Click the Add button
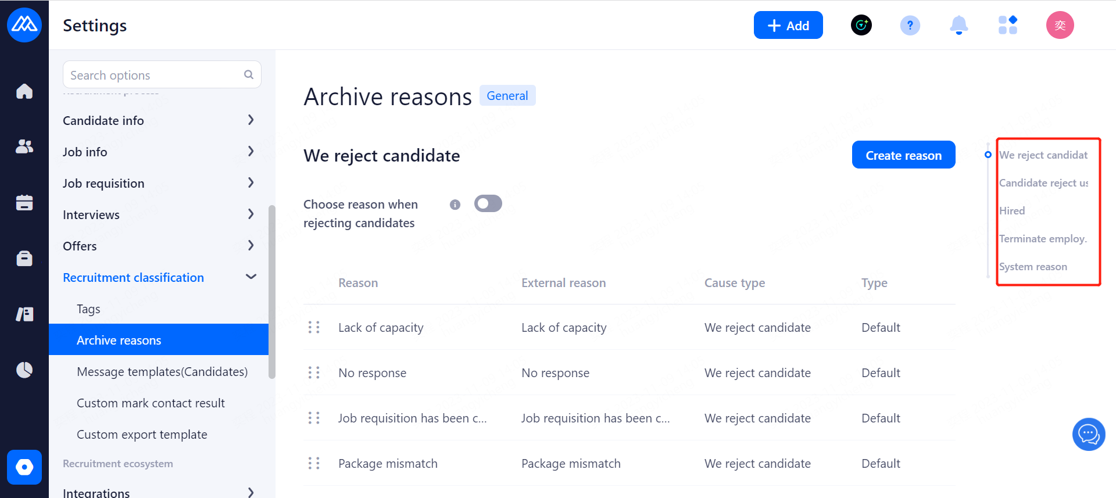1116x498 pixels. click(788, 26)
